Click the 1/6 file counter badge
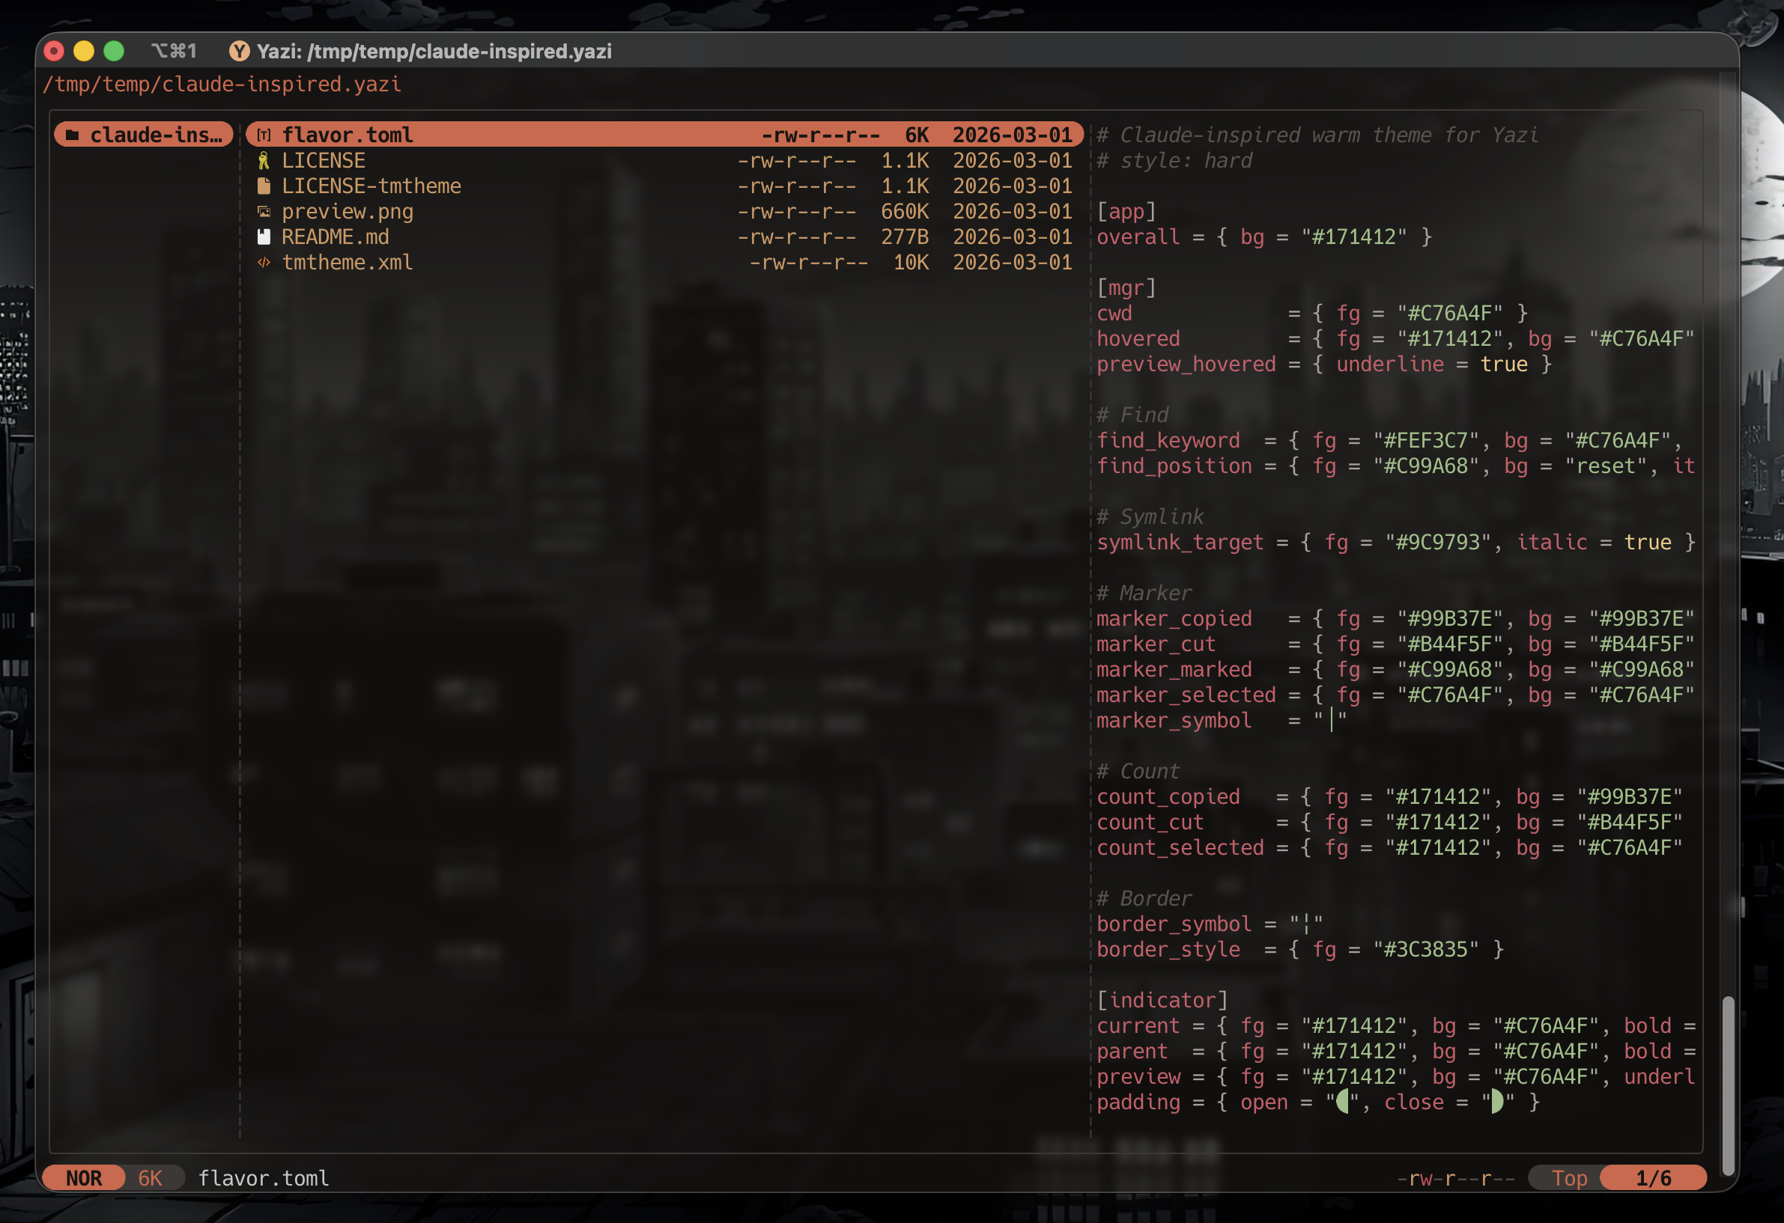Screen dimensions: 1784x1223 point(1653,1178)
